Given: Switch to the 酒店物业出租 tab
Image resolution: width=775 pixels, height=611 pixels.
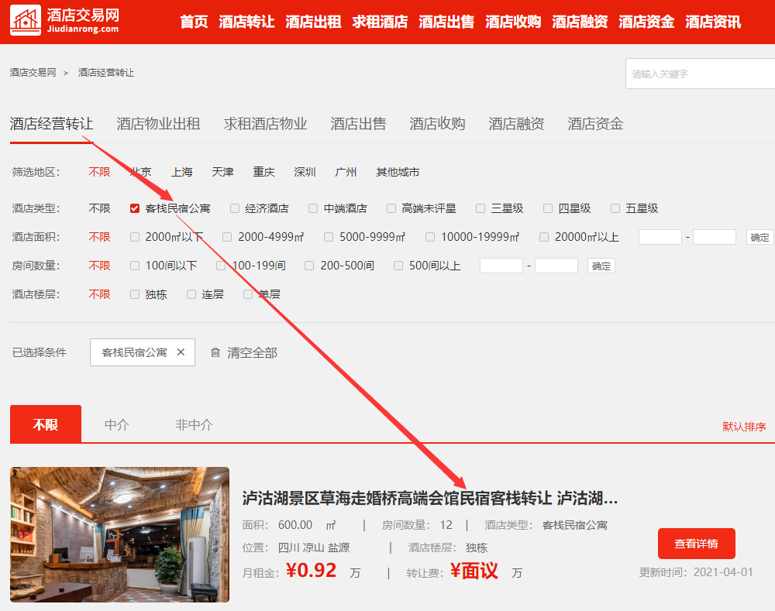Looking at the screenshot, I should [x=158, y=123].
